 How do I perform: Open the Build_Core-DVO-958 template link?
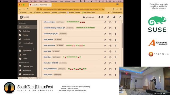[x=51, y=63]
